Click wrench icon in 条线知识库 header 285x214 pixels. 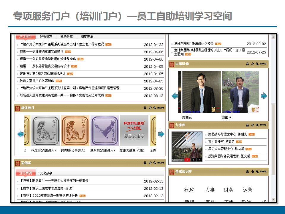[x=257, y=171]
